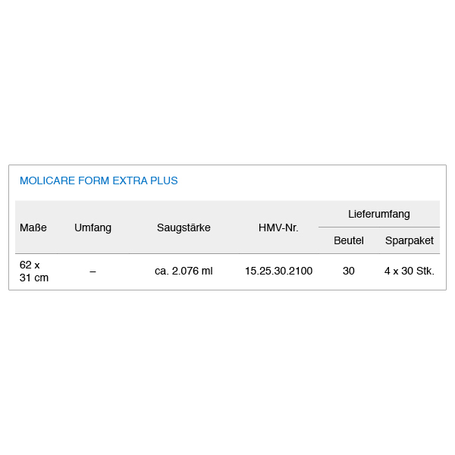Select the Maße column header
This screenshot has width=455, height=455.
click(33, 227)
